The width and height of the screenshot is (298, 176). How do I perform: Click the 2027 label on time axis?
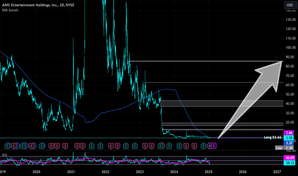coord(277,172)
